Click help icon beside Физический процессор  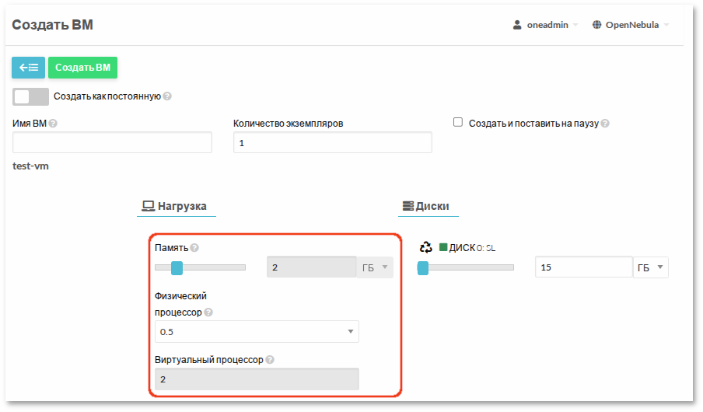[x=208, y=312]
